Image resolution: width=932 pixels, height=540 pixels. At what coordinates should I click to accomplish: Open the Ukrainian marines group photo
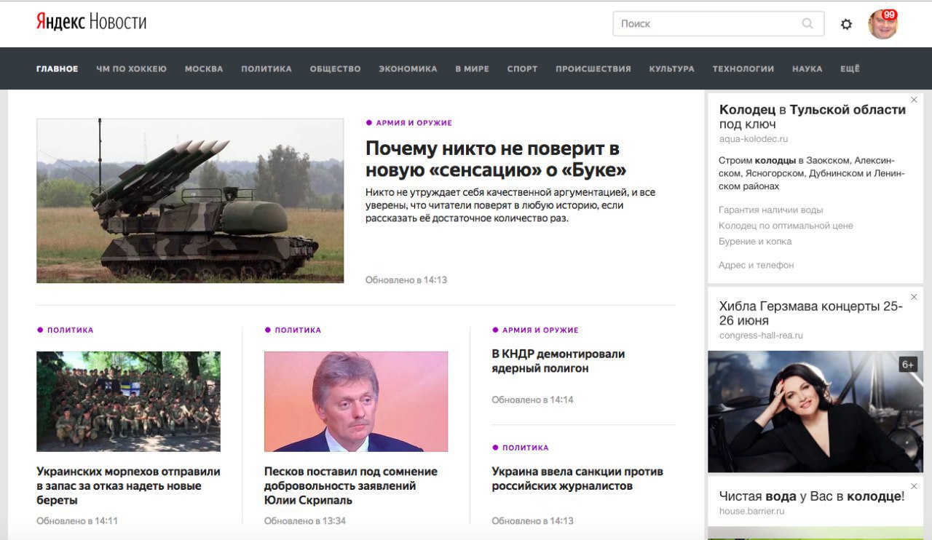pos(128,402)
